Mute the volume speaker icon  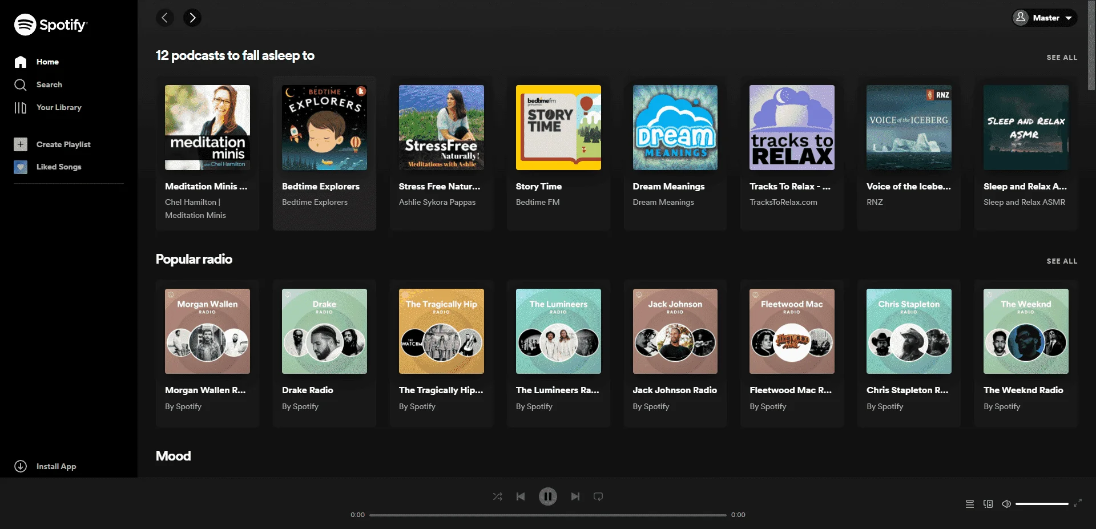click(1006, 504)
